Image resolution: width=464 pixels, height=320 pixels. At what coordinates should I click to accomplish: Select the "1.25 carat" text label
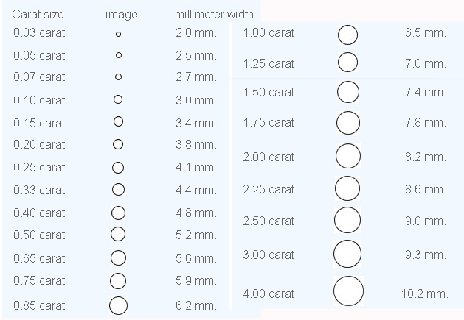pos(269,63)
